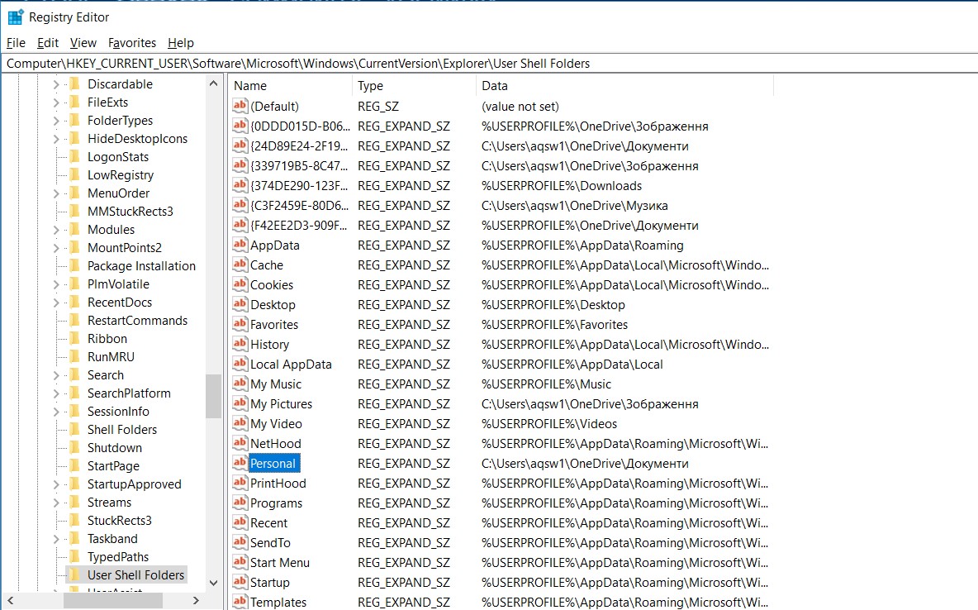This screenshot has width=978, height=610.
Task: Click the icon beside the History value
Action: 240,344
